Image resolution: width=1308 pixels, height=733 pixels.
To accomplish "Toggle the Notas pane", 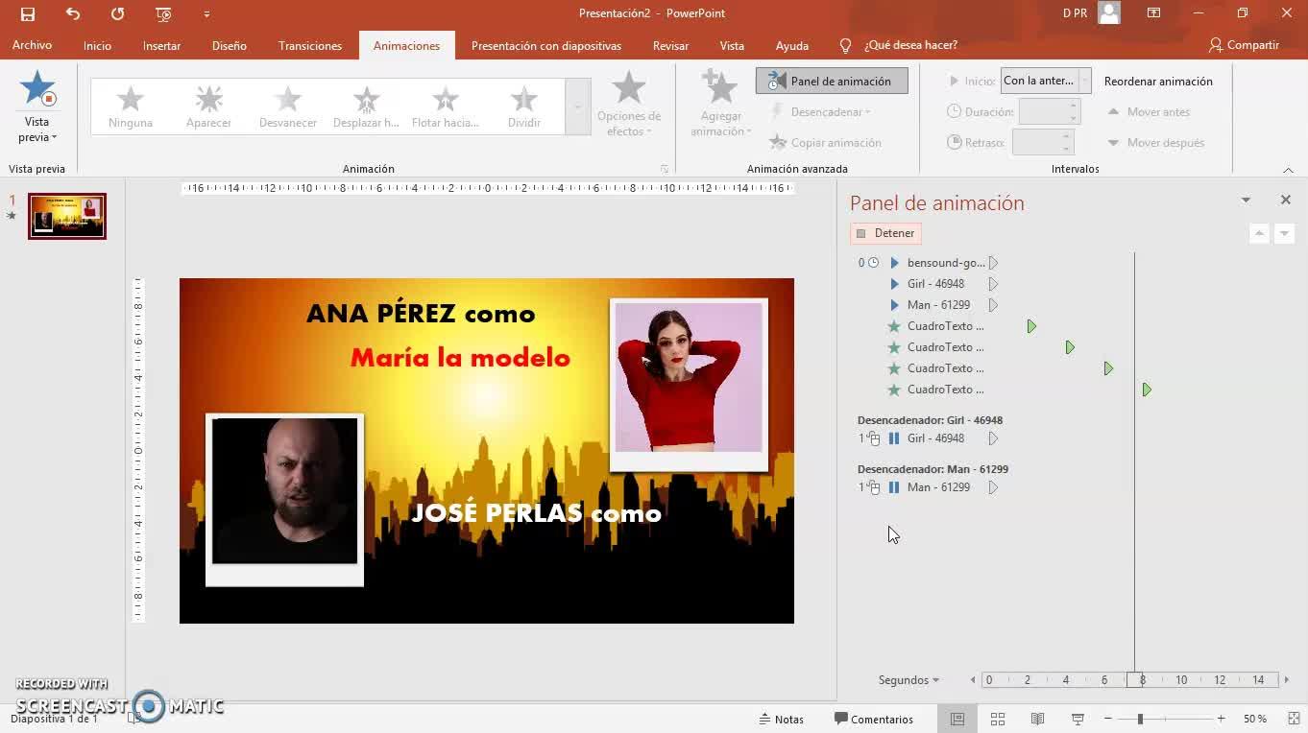I will [x=781, y=719].
